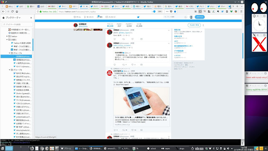Click the taskbar clock showing 14:58
The image size is (268, 151).
pos(244,148)
